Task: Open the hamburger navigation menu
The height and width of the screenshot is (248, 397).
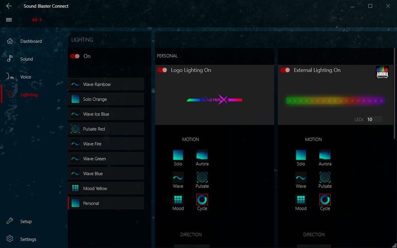Action: [9, 20]
